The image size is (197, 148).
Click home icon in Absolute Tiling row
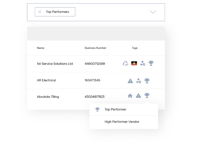click(x=130, y=96)
